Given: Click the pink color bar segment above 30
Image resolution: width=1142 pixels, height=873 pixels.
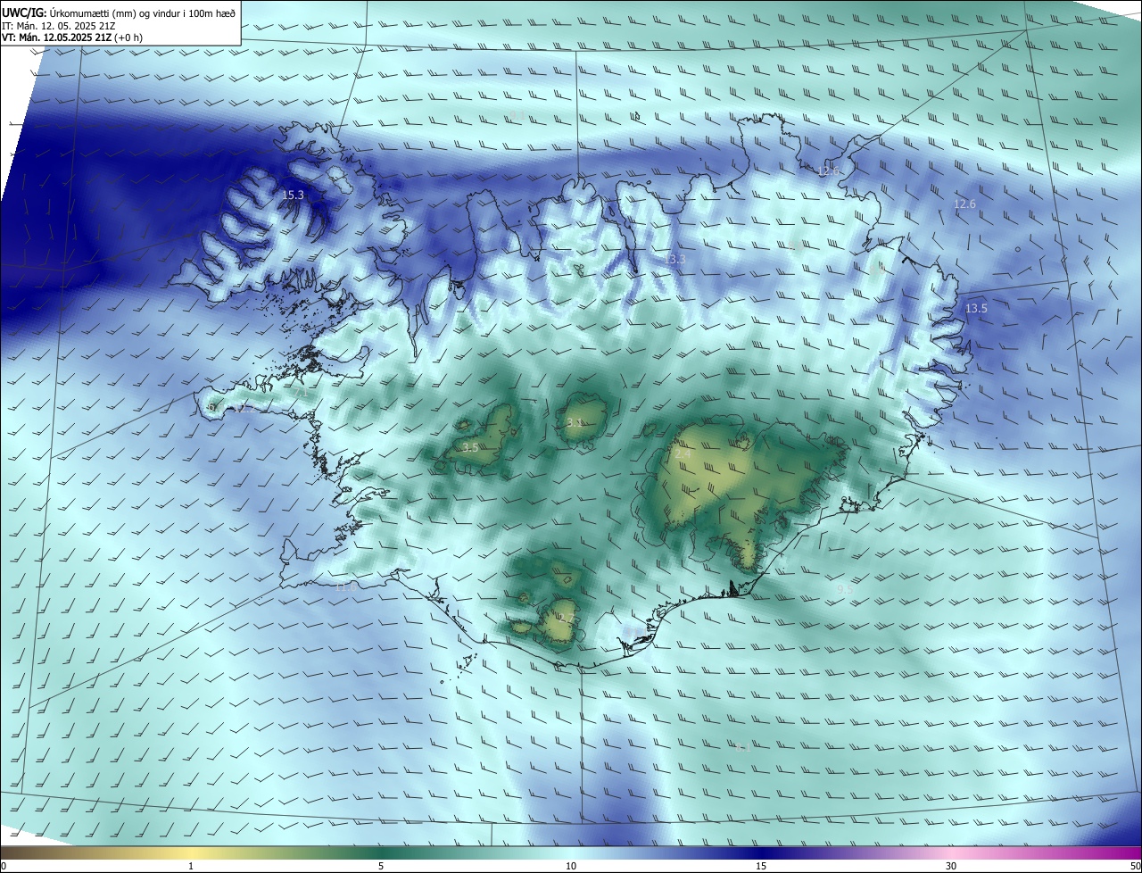Looking at the screenshot, I should point(951,852).
